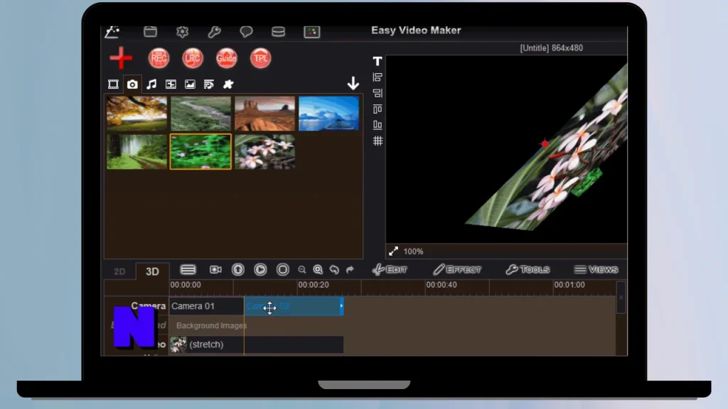Image resolution: width=728 pixels, height=409 pixels.
Task: Switch to the video film strip tab
Action: pos(113,84)
